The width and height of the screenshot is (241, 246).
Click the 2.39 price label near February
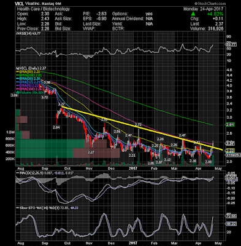tap(160, 139)
